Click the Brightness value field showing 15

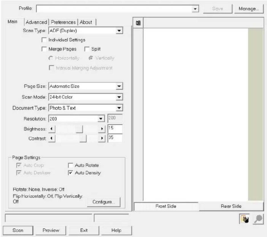coord(115,129)
